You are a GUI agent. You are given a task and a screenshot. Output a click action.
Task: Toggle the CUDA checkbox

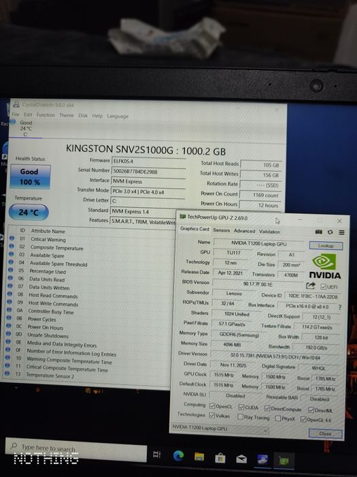point(241,407)
